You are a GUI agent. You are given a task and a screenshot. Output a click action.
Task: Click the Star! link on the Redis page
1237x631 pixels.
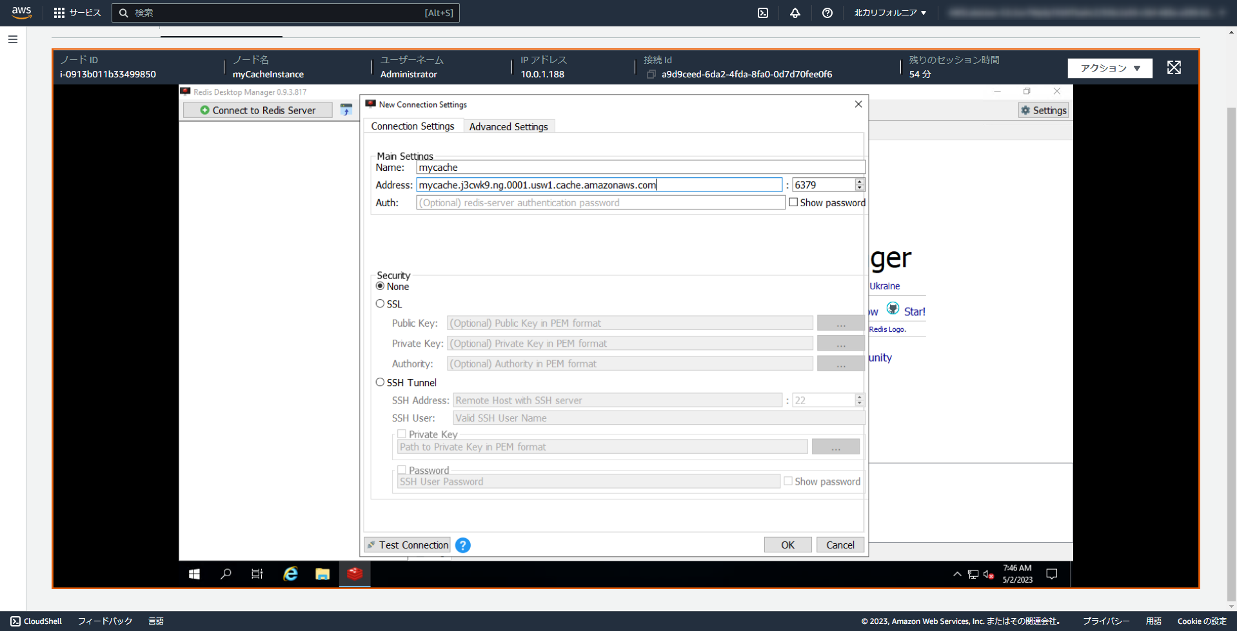coord(915,311)
